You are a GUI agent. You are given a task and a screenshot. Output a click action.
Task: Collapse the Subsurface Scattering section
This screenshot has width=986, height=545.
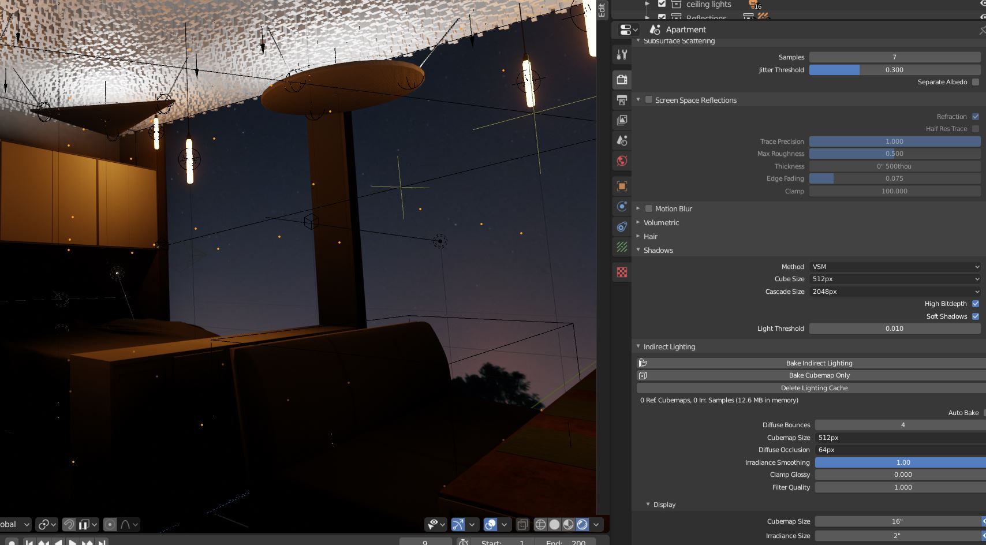click(639, 41)
